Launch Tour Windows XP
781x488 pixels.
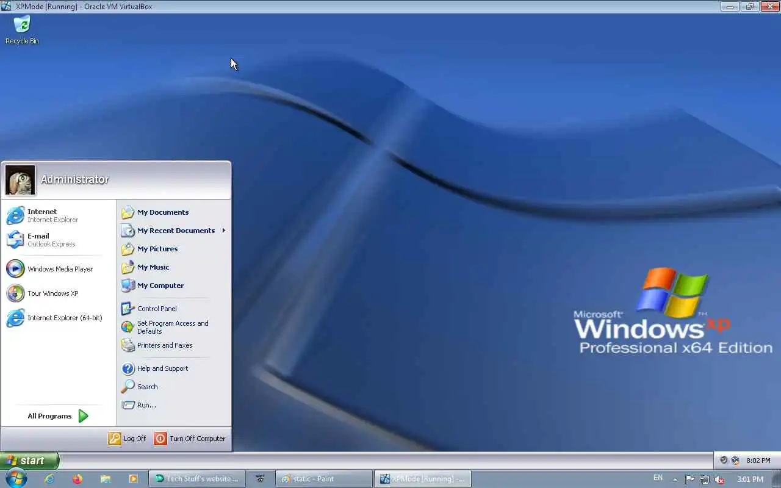(x=59, y=293)
